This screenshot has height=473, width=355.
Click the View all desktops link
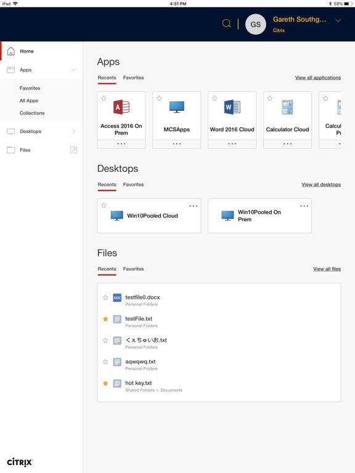tap(321, 184)
